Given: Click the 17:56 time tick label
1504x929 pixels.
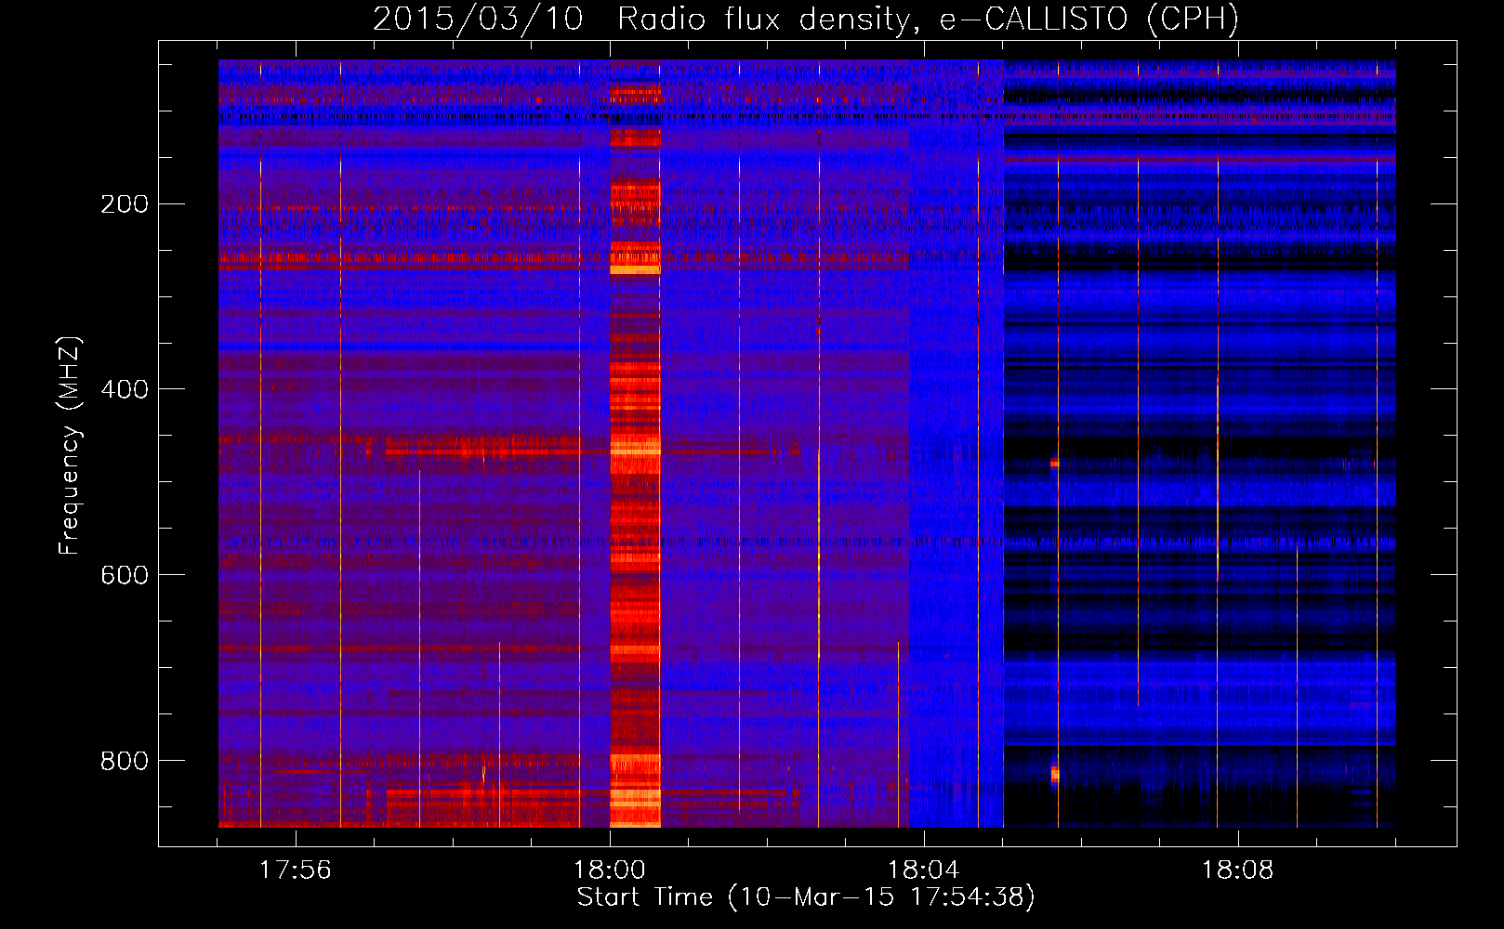Looking at the screenshot, I should pos(295,870).
